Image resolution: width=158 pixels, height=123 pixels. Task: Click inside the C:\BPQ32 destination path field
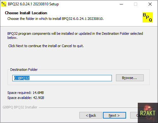point(62,78)
